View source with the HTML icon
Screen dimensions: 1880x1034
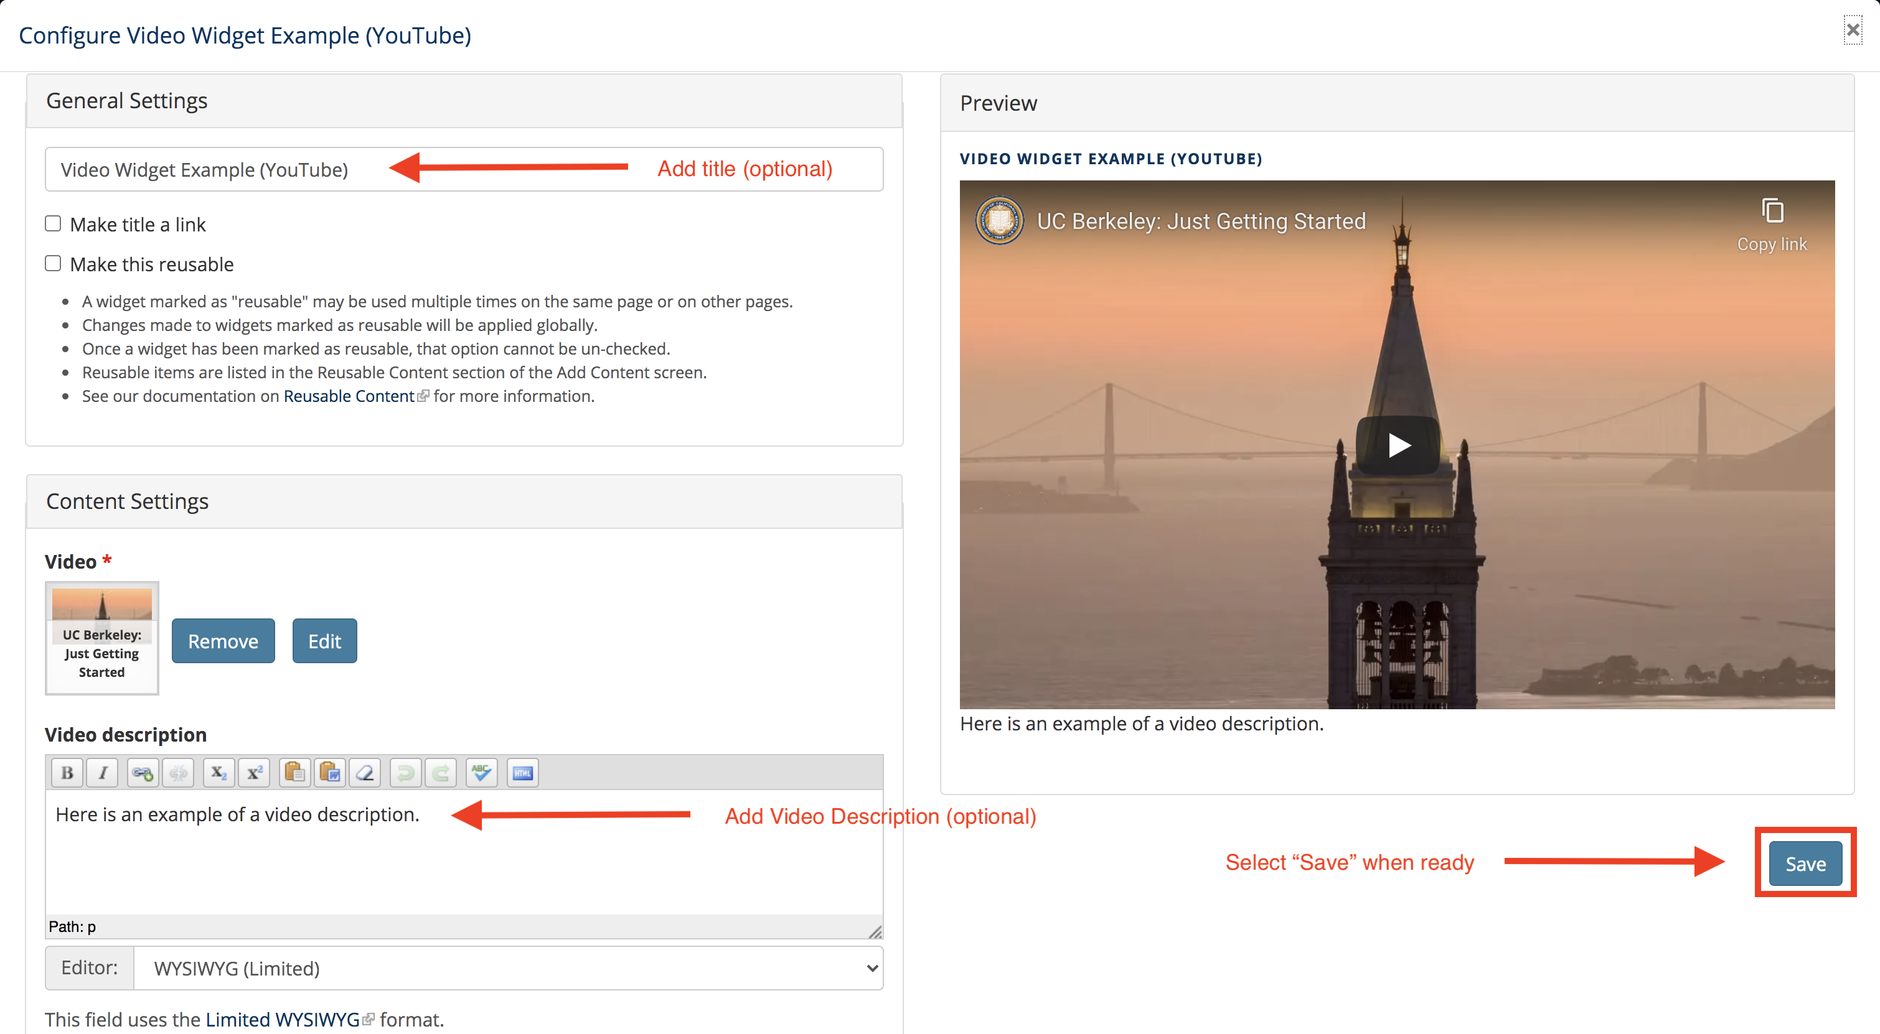click(x=522, y=772)
